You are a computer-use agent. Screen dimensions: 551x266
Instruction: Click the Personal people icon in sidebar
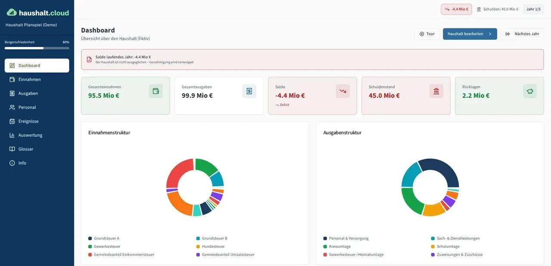coord(12,107)
